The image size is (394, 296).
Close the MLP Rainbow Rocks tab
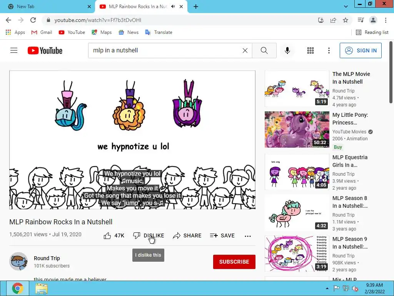coord(181,7)
